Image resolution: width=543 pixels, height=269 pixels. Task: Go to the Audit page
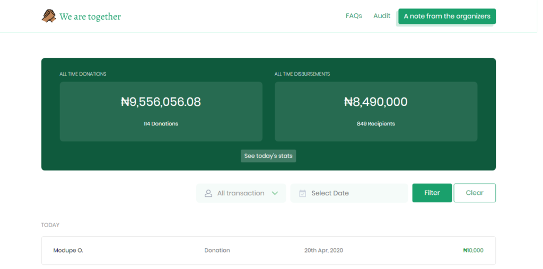pyautogui.click(x=382, y=16)
